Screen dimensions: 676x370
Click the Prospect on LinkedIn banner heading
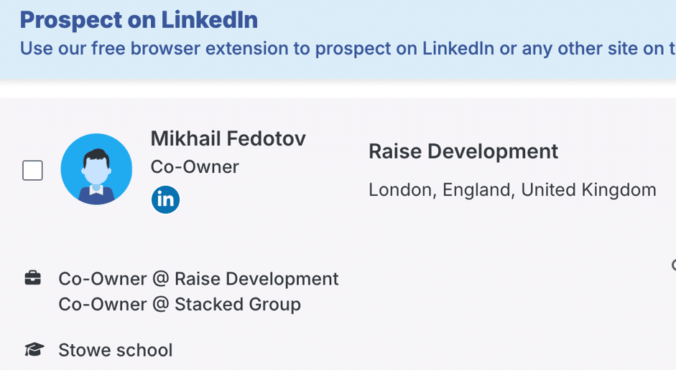click(x=139, y=20)
